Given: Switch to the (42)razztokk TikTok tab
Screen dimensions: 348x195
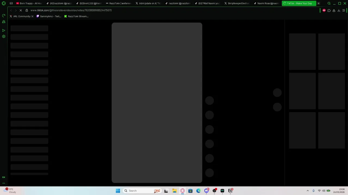Looking at the screenshot, I should pyautogui.click(x=59, y=4).
